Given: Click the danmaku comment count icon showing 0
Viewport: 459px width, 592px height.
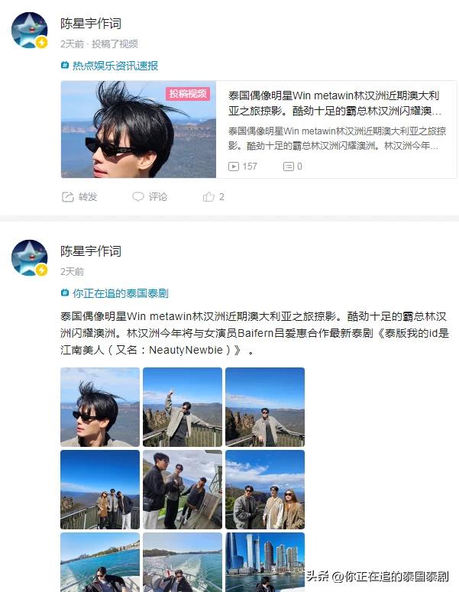Looking at the screenshot, I should 289,167.
